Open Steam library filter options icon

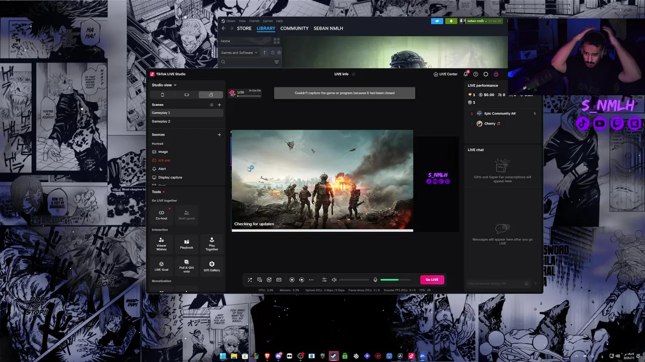(277, 62)
